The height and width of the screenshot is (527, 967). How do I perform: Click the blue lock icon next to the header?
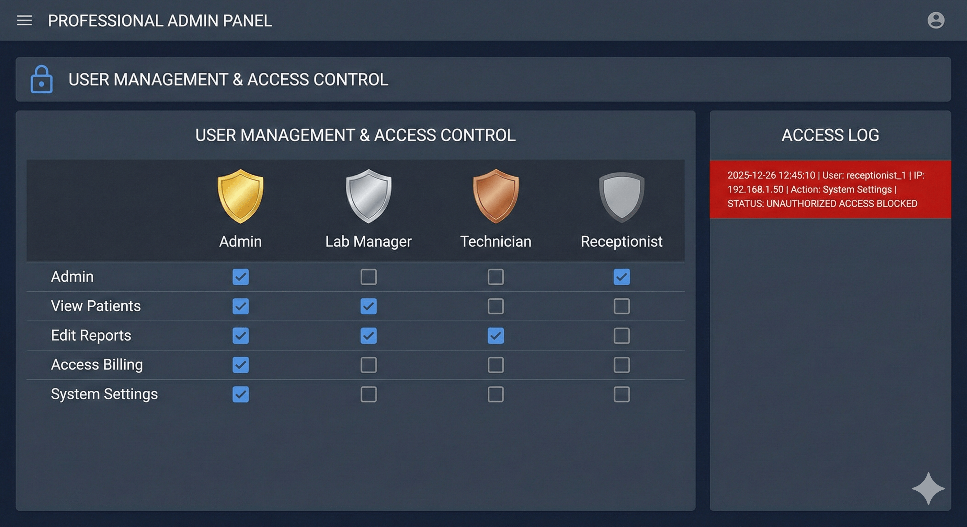pyautogui.click(x=42, y=80)
